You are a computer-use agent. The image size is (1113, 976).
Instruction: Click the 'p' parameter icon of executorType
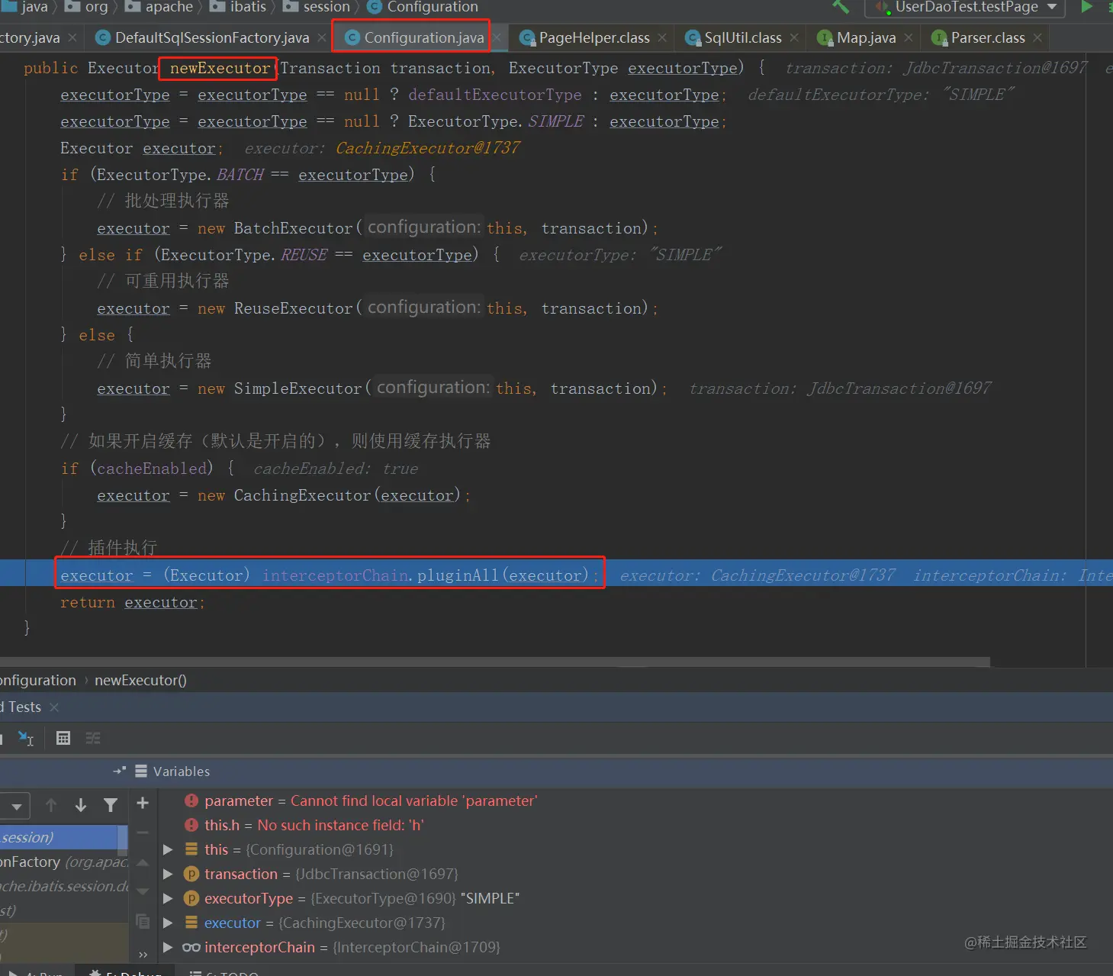coord(191,898)
